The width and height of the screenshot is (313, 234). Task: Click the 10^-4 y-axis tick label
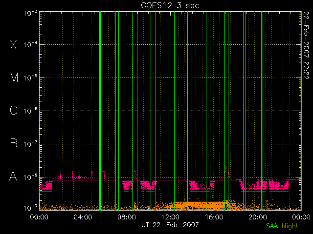click(30, 44)
